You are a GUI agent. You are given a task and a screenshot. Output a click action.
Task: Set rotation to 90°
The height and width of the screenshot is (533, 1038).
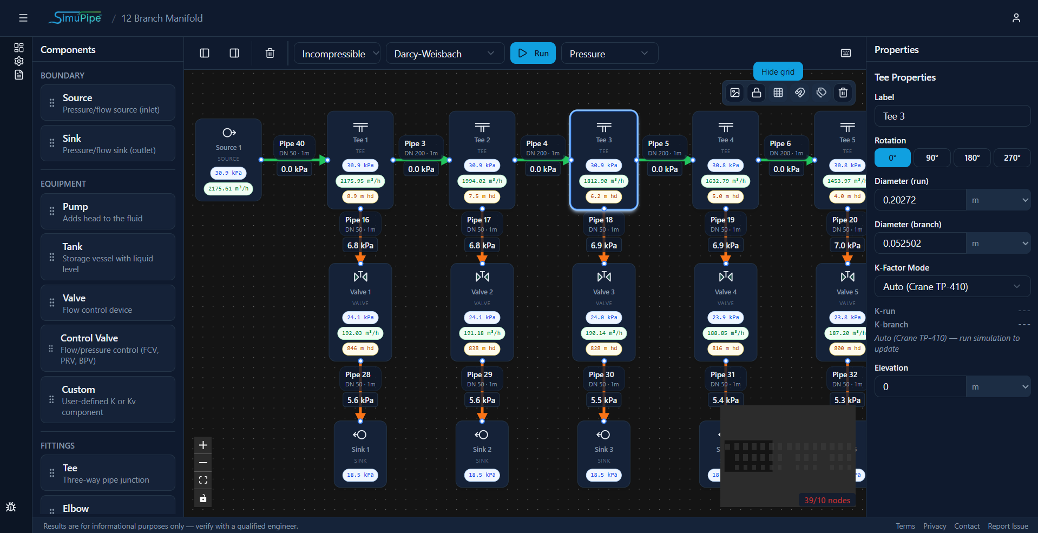tap(932, 157)
